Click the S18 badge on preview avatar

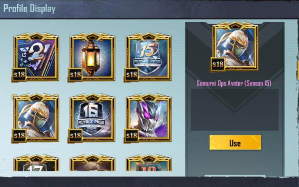[218, 64]
